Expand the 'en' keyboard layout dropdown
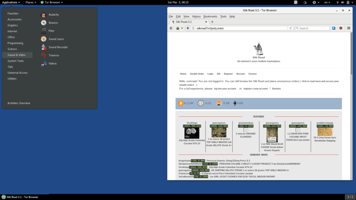This screenshot has width=356, height=200. click(x=327, y=2)
